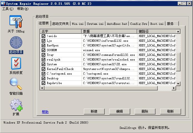
Task: Toggle the KernelFaultCheck checkbox
Action: click(43, 69)
